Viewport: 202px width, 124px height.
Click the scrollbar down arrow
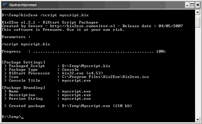(x=197, y=120)
